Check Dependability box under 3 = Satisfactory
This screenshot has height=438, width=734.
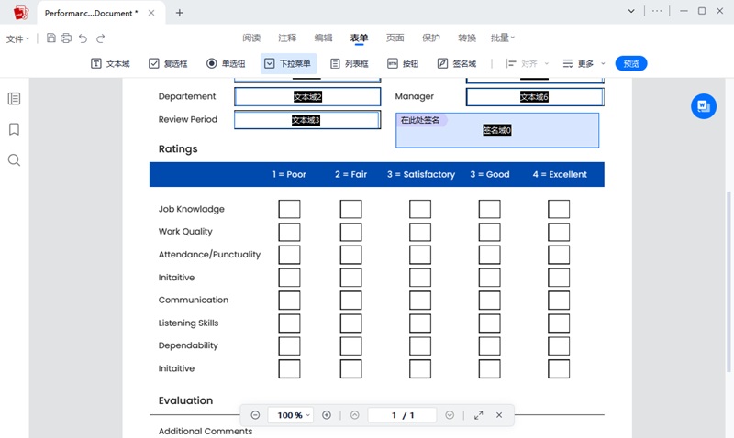point(420,346)
